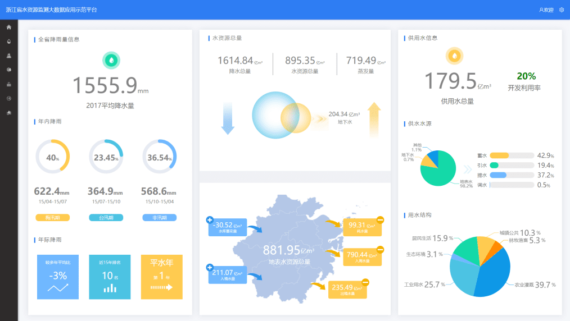This screenshot has width=570, height=321.
Task: Collapse the minus on 耗水量 box
Action: [x=380, y=219]
